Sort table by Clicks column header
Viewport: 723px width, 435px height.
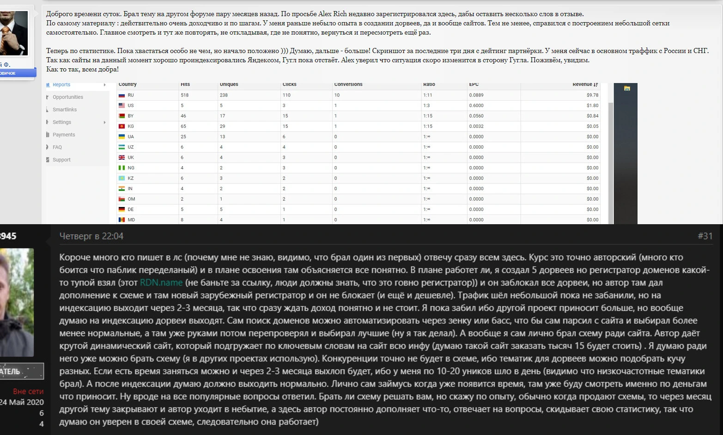290,84
